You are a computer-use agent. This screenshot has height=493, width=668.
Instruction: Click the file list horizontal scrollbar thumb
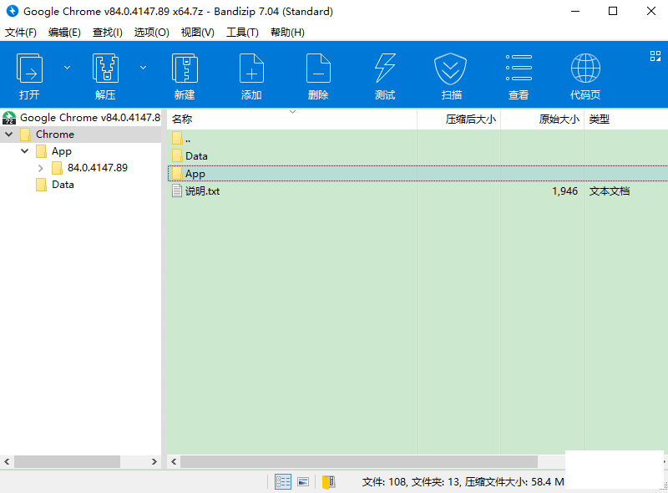[359, 461]
